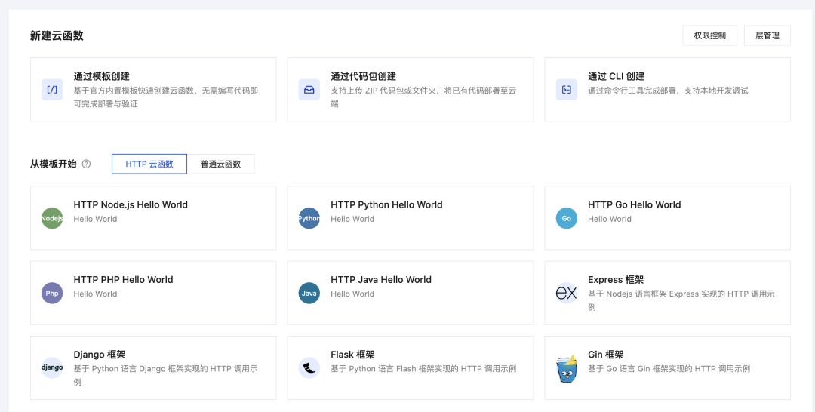Image resolution: width=815 pixels, height=412 pixels.
Task: Click the 从模板开始 section label
Action: click(53, 164)
